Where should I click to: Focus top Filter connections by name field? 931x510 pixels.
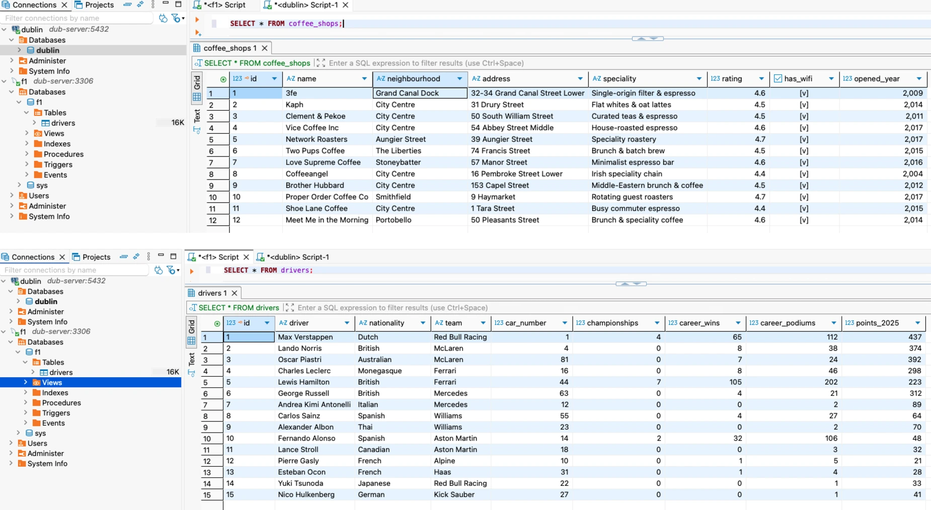(77, 18)
